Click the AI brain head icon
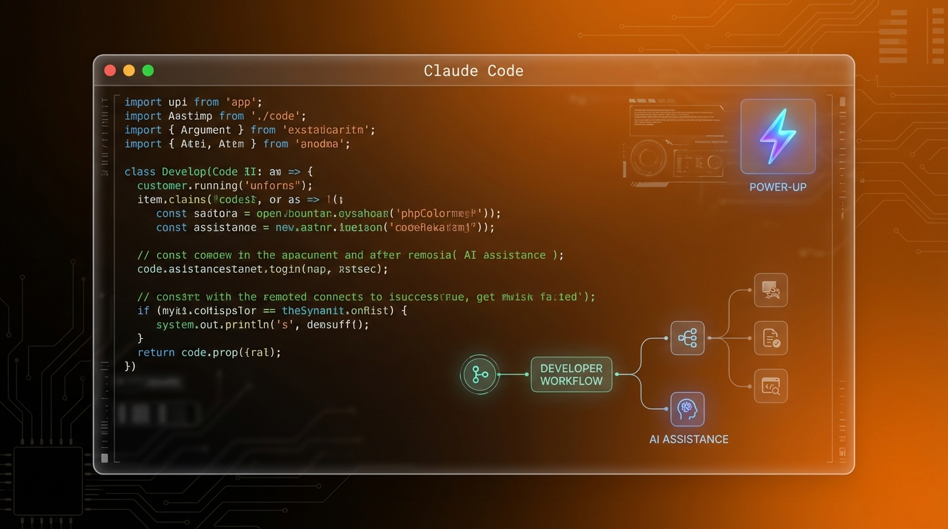The width and height of the screenshot is (948, 529). [x=688, y=409]
